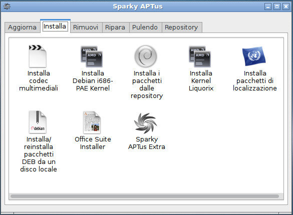Viewport: 293px width, 215px height.
Task: Click the 'Installa codec multimediali' label
Action: click(39, 80)
